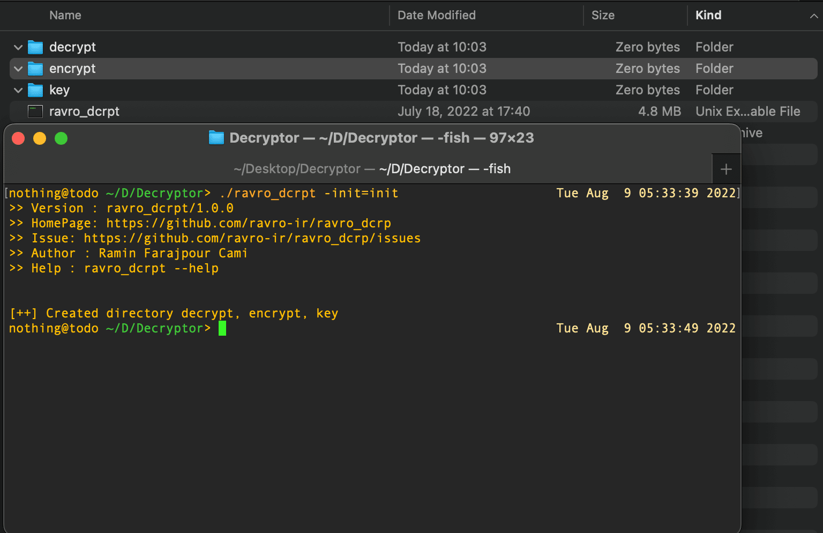Collapse the key folder disclosure chevron
823x533 pixels.
coord(18,90)
